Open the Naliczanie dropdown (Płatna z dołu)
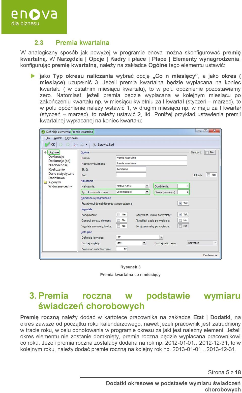 147,186
